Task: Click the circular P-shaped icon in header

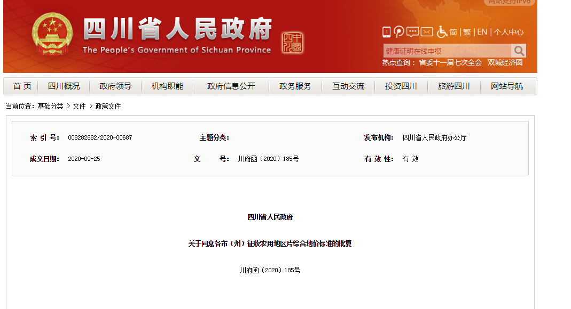Action: (399, 32)
